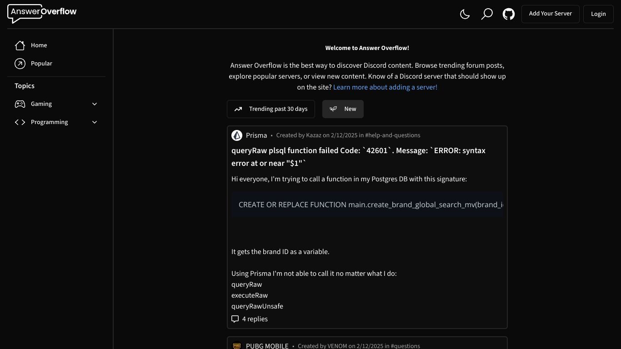621x349 pixels.
Task: Click the replies speech bubble icon
Action: pos(235,319)
